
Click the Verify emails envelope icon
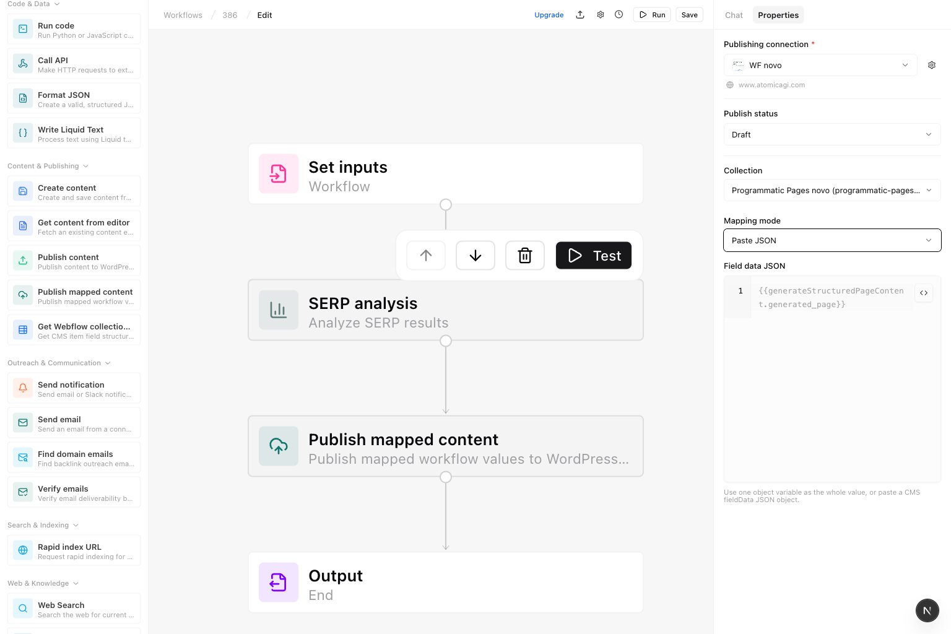click(x=23, y=492)
